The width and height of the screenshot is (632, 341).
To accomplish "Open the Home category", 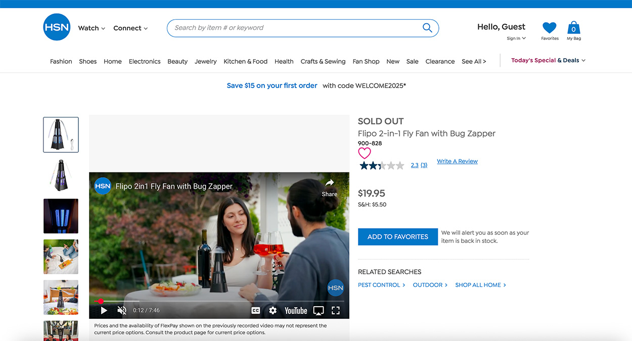I will [x=113, y=61].
